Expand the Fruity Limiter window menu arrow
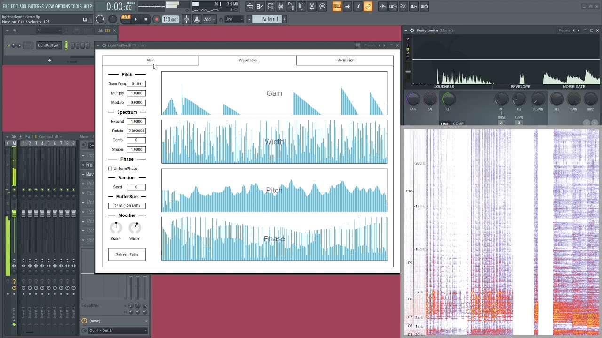The width and height of the screenshot is (602, 338). (x=406, y=31)
